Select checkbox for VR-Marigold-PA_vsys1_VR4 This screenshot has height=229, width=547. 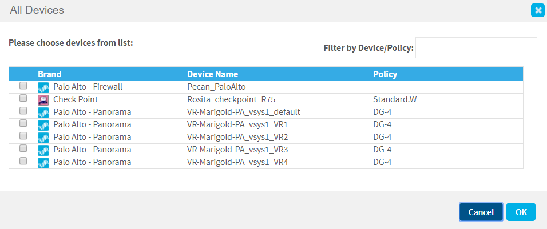23,161
